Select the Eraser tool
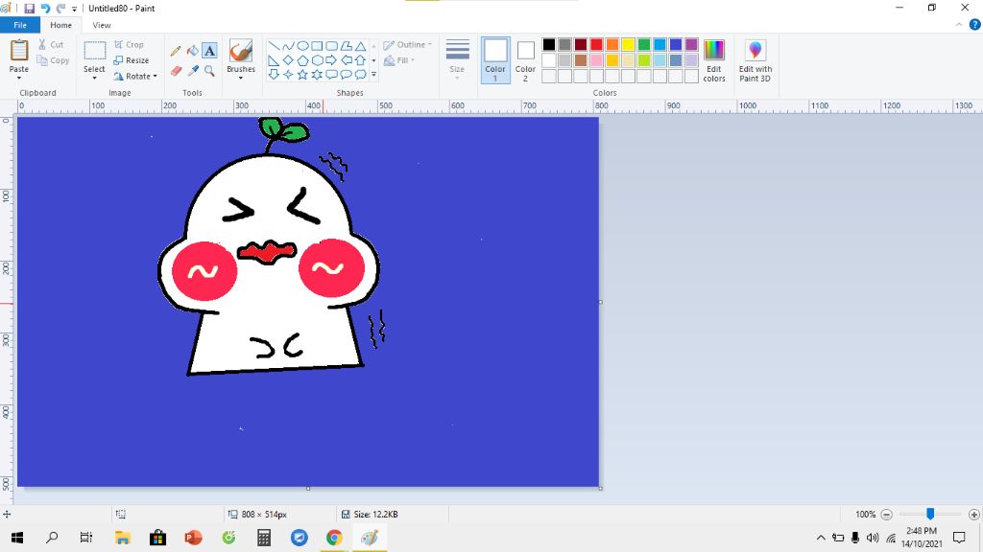The height and width of the screenshot is (552, 983). [177, 71]
